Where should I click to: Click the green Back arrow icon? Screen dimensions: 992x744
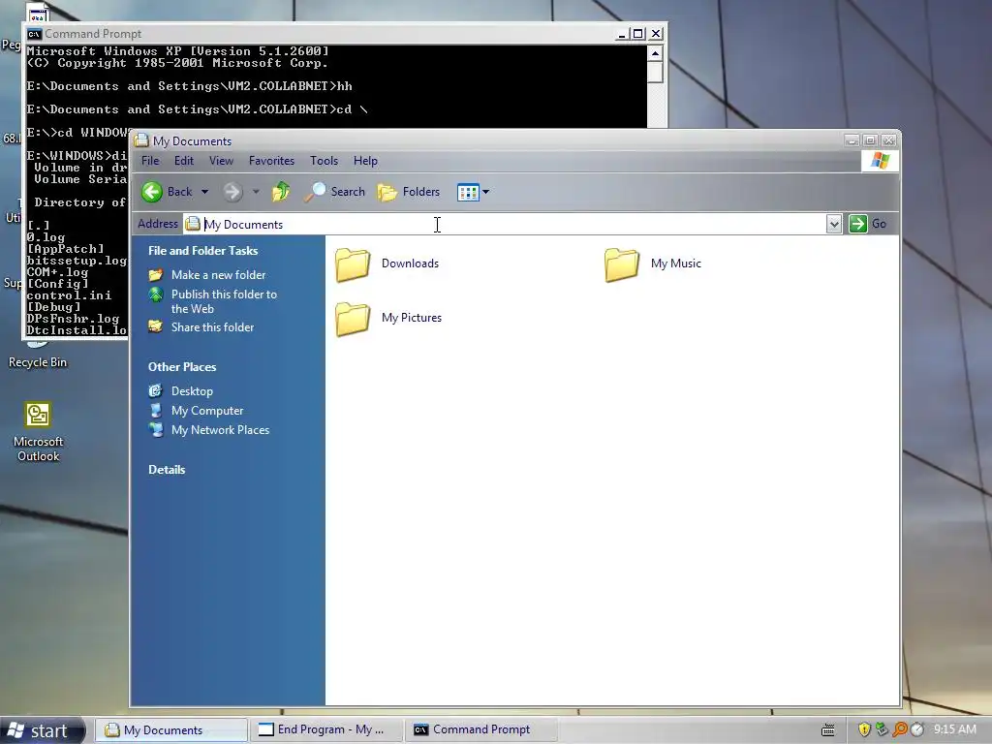(x=152, y=192)
